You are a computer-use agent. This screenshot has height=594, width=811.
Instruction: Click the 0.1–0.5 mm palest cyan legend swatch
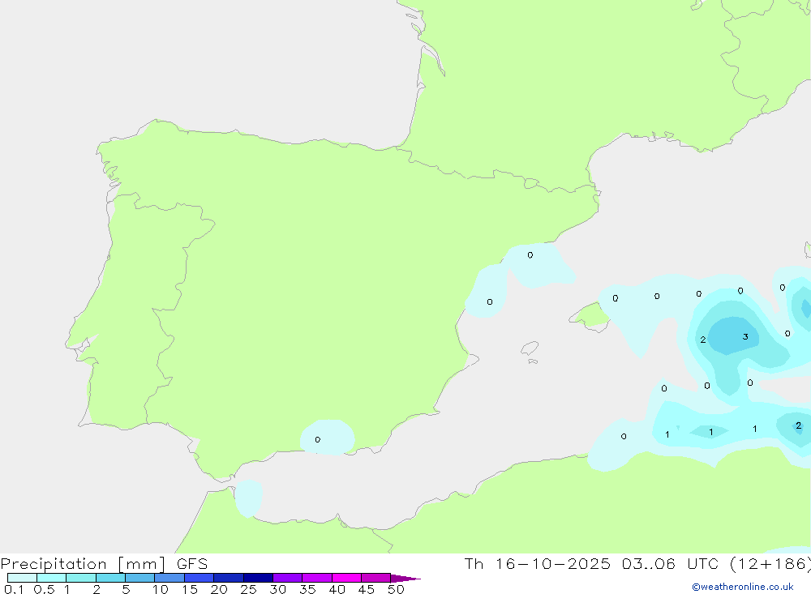[22, 578]
